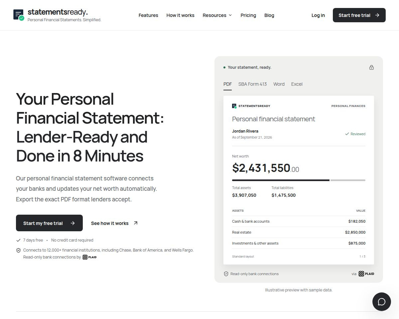The image size is (399, 319).
Task: Open the Pricing page
Action: tap(248, 15)
